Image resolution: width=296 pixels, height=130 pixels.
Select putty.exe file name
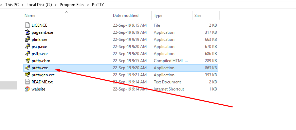pos(40,68)
